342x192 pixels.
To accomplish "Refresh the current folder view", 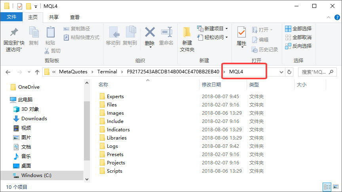I will (289, 72).
